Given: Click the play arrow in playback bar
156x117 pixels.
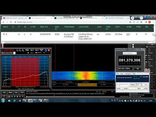Looking at the screenshot, I should click(20, 97).
